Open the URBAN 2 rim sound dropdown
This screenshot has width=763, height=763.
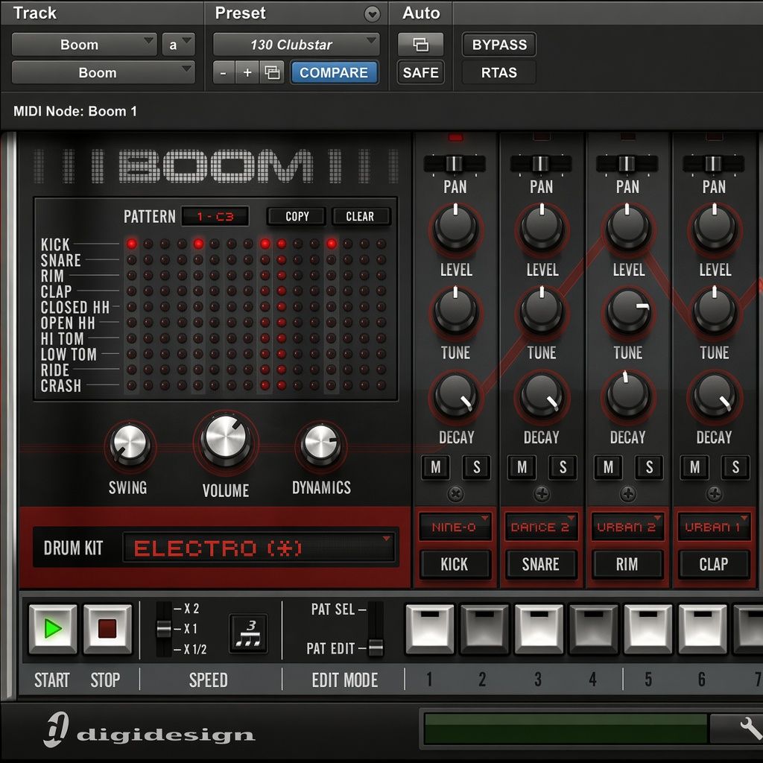[x=627, y=527]
